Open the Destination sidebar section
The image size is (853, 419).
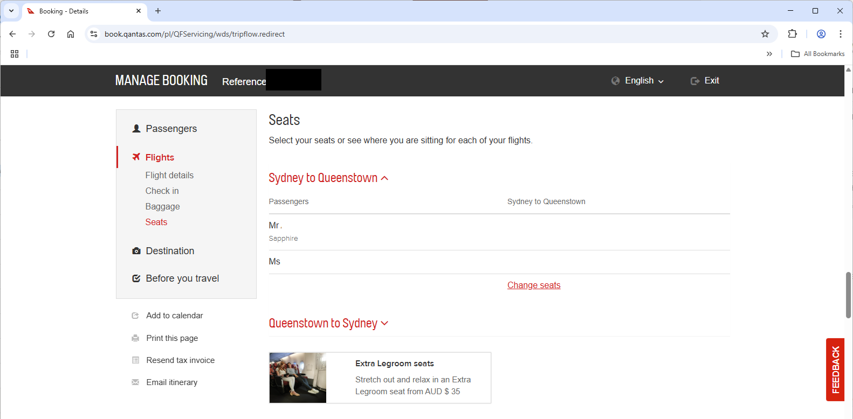pyautogui.click(x=169, y=251)
